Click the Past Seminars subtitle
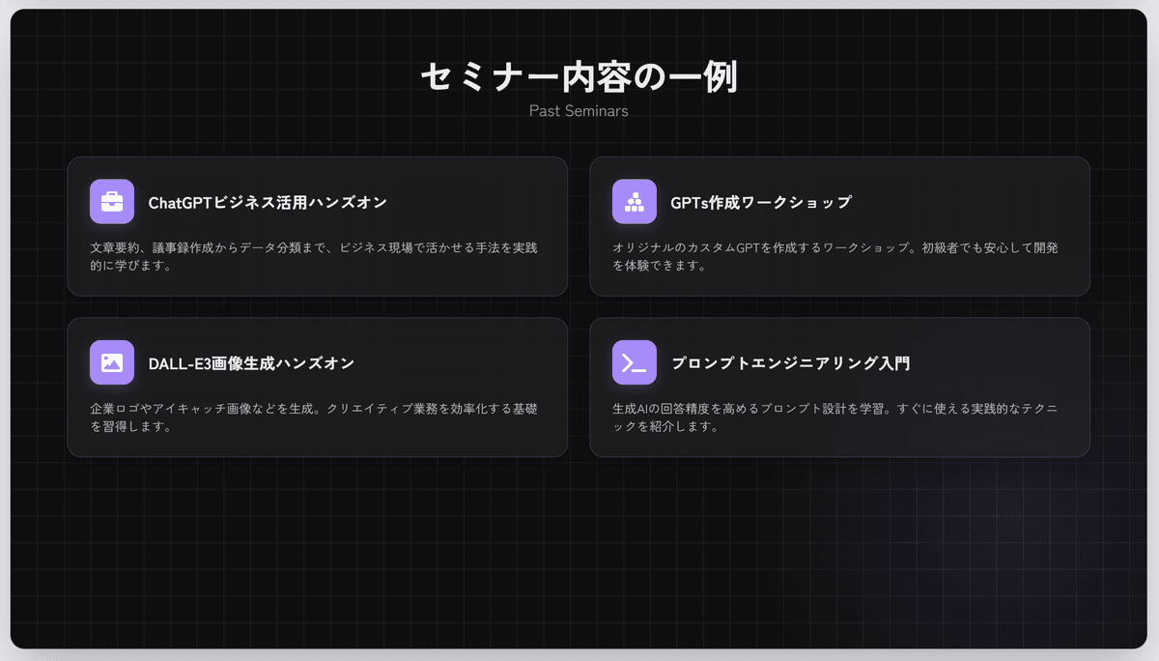1159x661 pixels. point(579,111)
